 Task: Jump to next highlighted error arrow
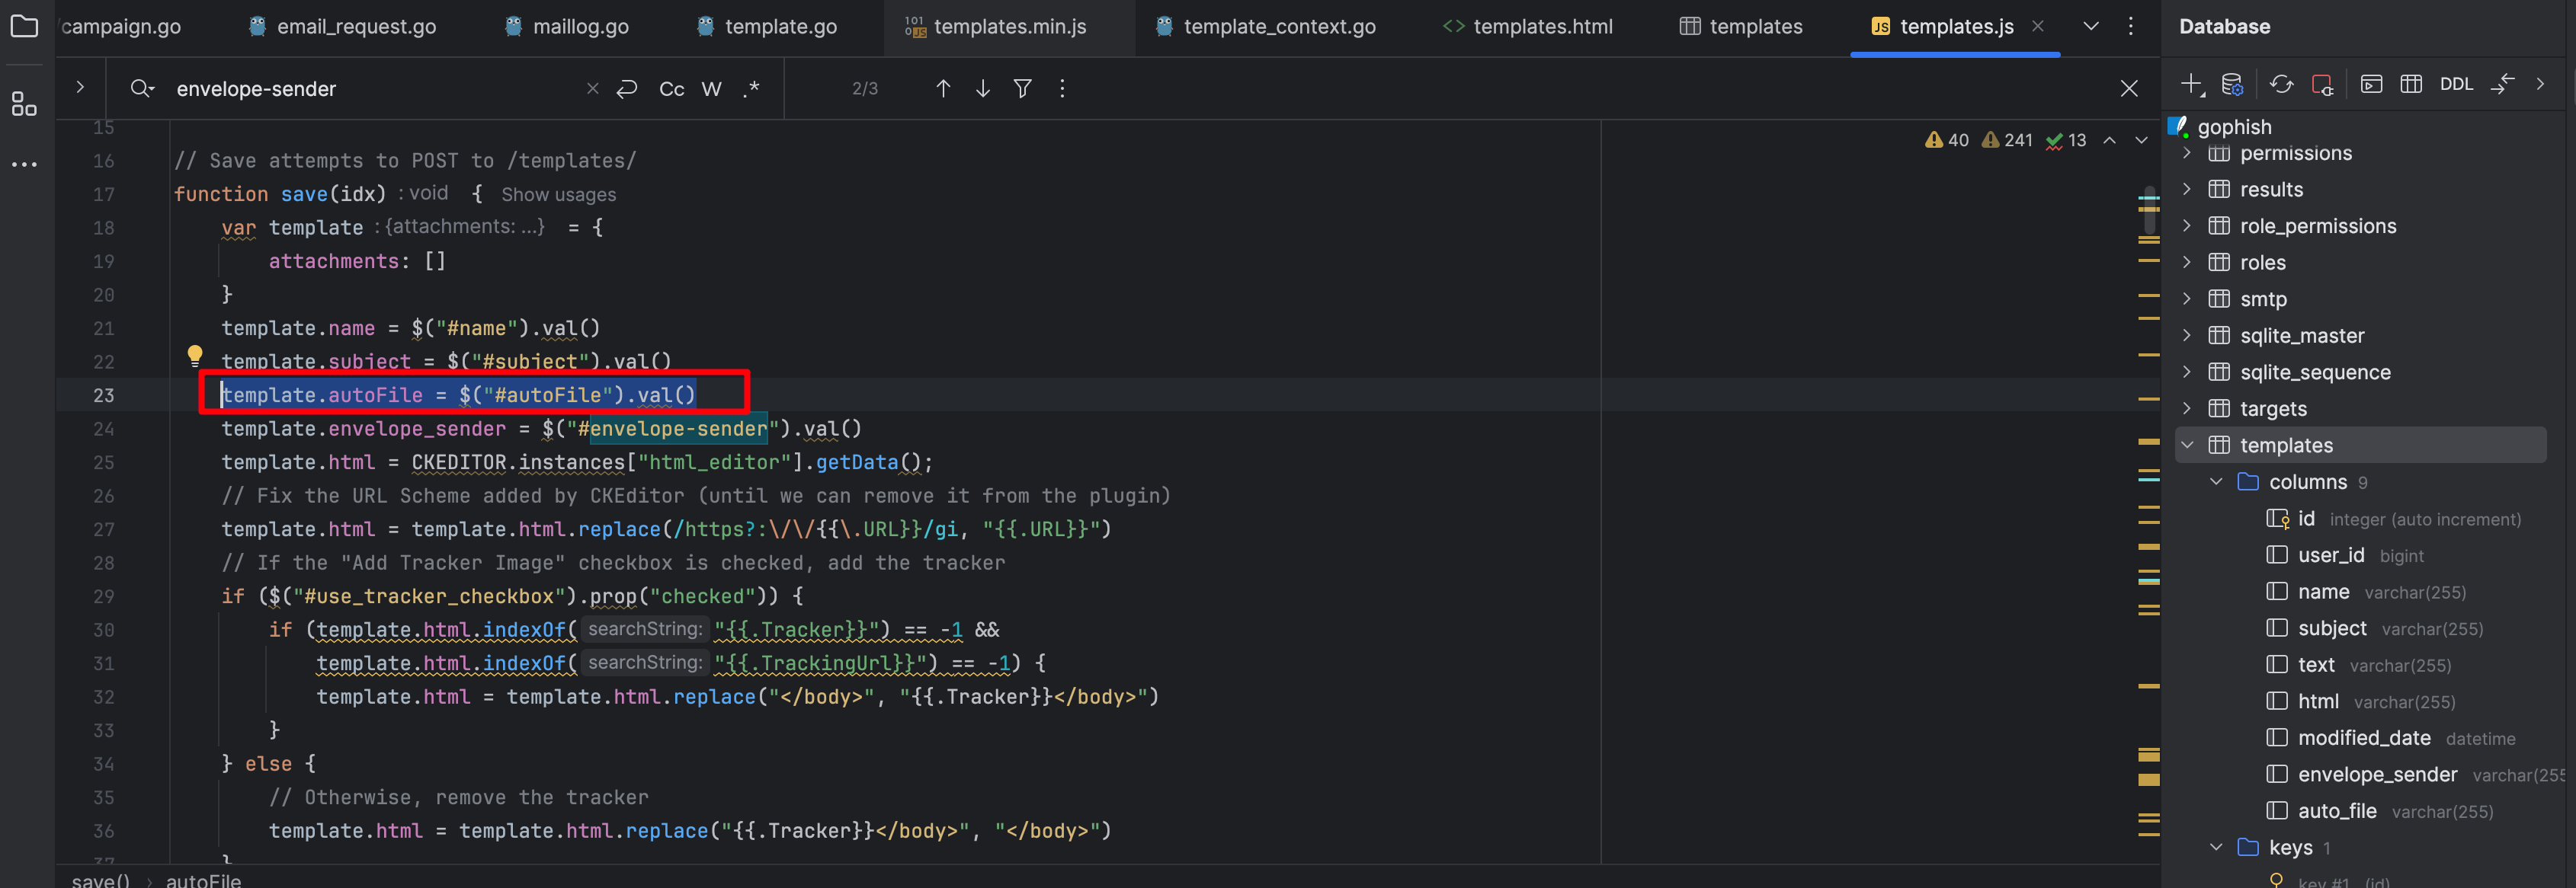click(x=2141, y=141)
